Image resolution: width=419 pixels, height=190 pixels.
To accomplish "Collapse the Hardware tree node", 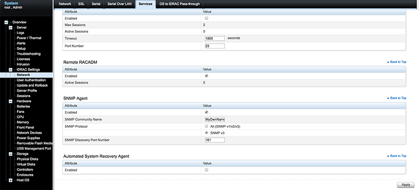I will (x=11, y=102).
